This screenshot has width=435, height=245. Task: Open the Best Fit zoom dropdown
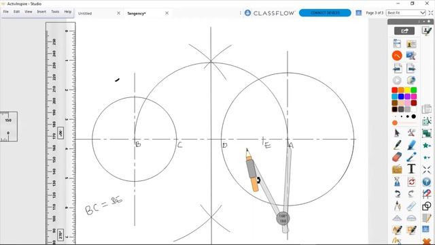tap(406, 13)
